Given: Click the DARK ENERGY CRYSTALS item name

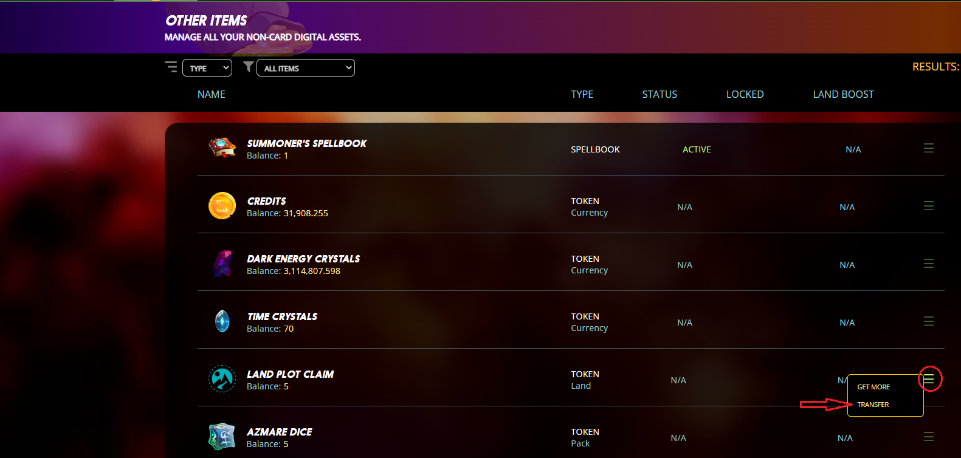Looking at the screenshot, I should point(303,259).
